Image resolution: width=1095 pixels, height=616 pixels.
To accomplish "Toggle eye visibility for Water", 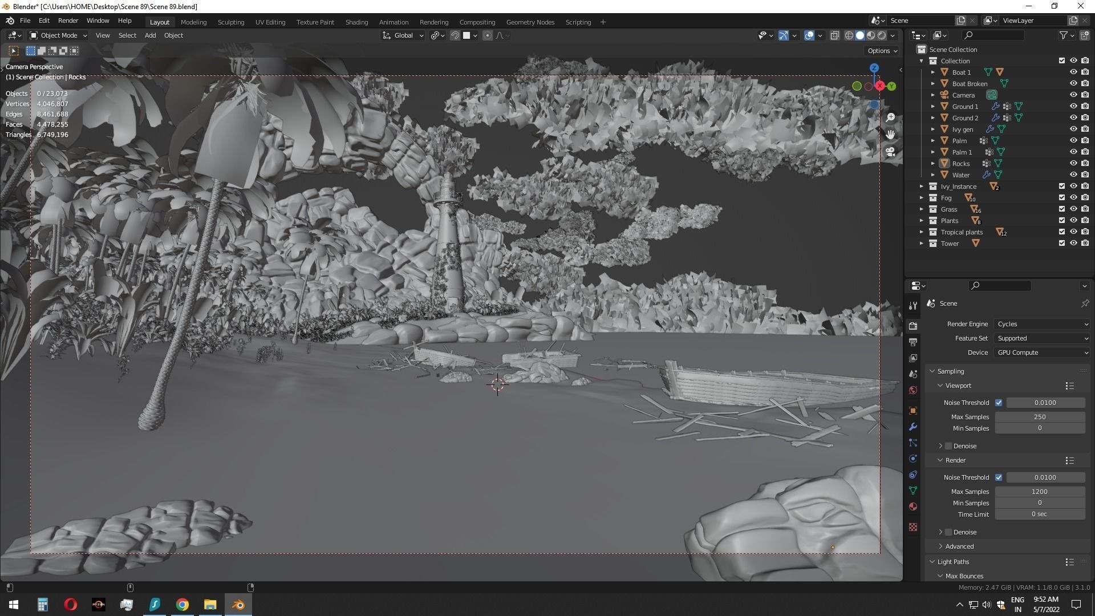I will click(1073, 175).
